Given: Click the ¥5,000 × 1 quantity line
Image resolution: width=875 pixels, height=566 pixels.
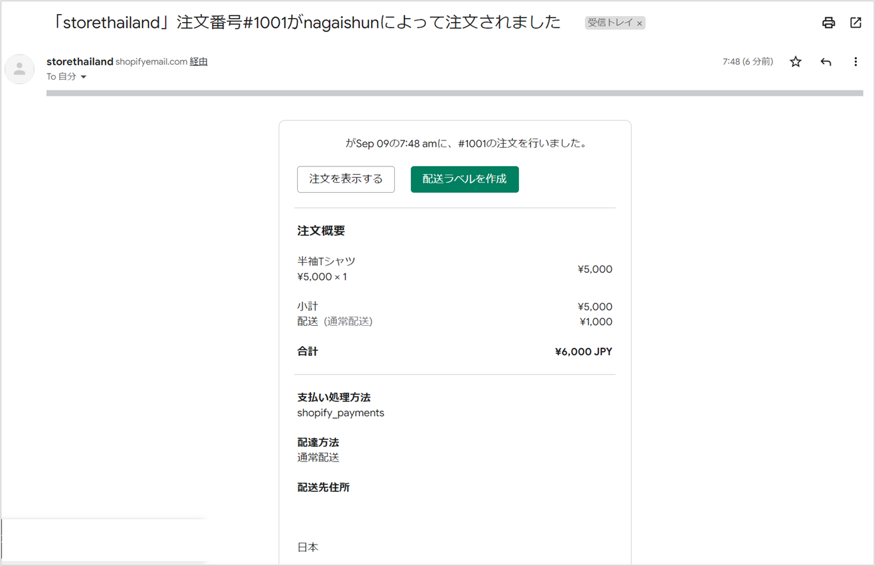Looking at the screenshot, I should coord(322,277).
